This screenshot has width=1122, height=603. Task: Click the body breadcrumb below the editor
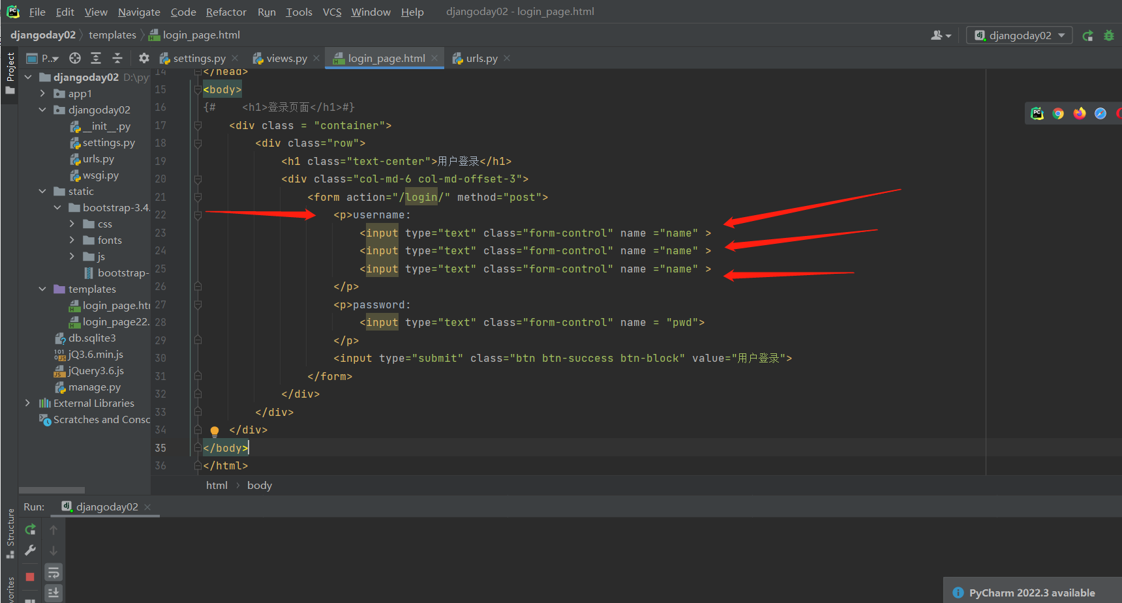tap(260, 485)
